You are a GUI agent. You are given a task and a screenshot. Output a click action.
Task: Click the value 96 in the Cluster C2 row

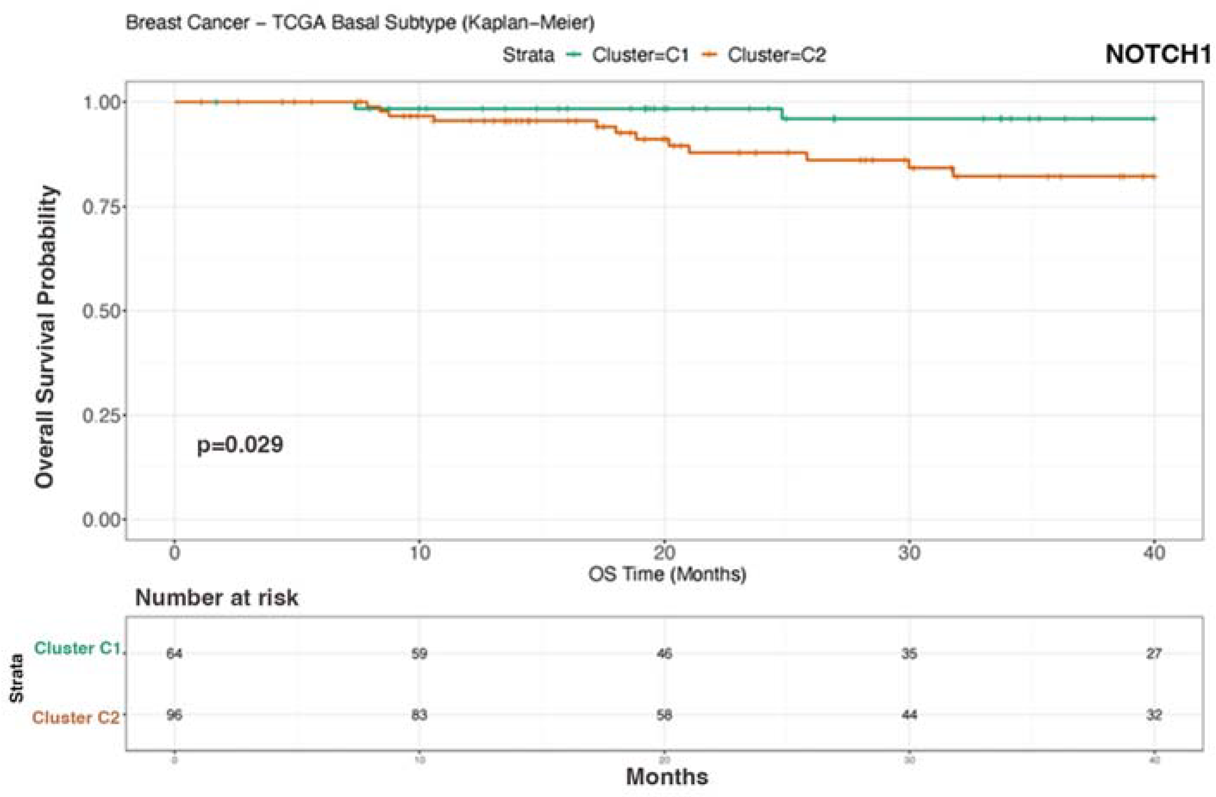174,715
